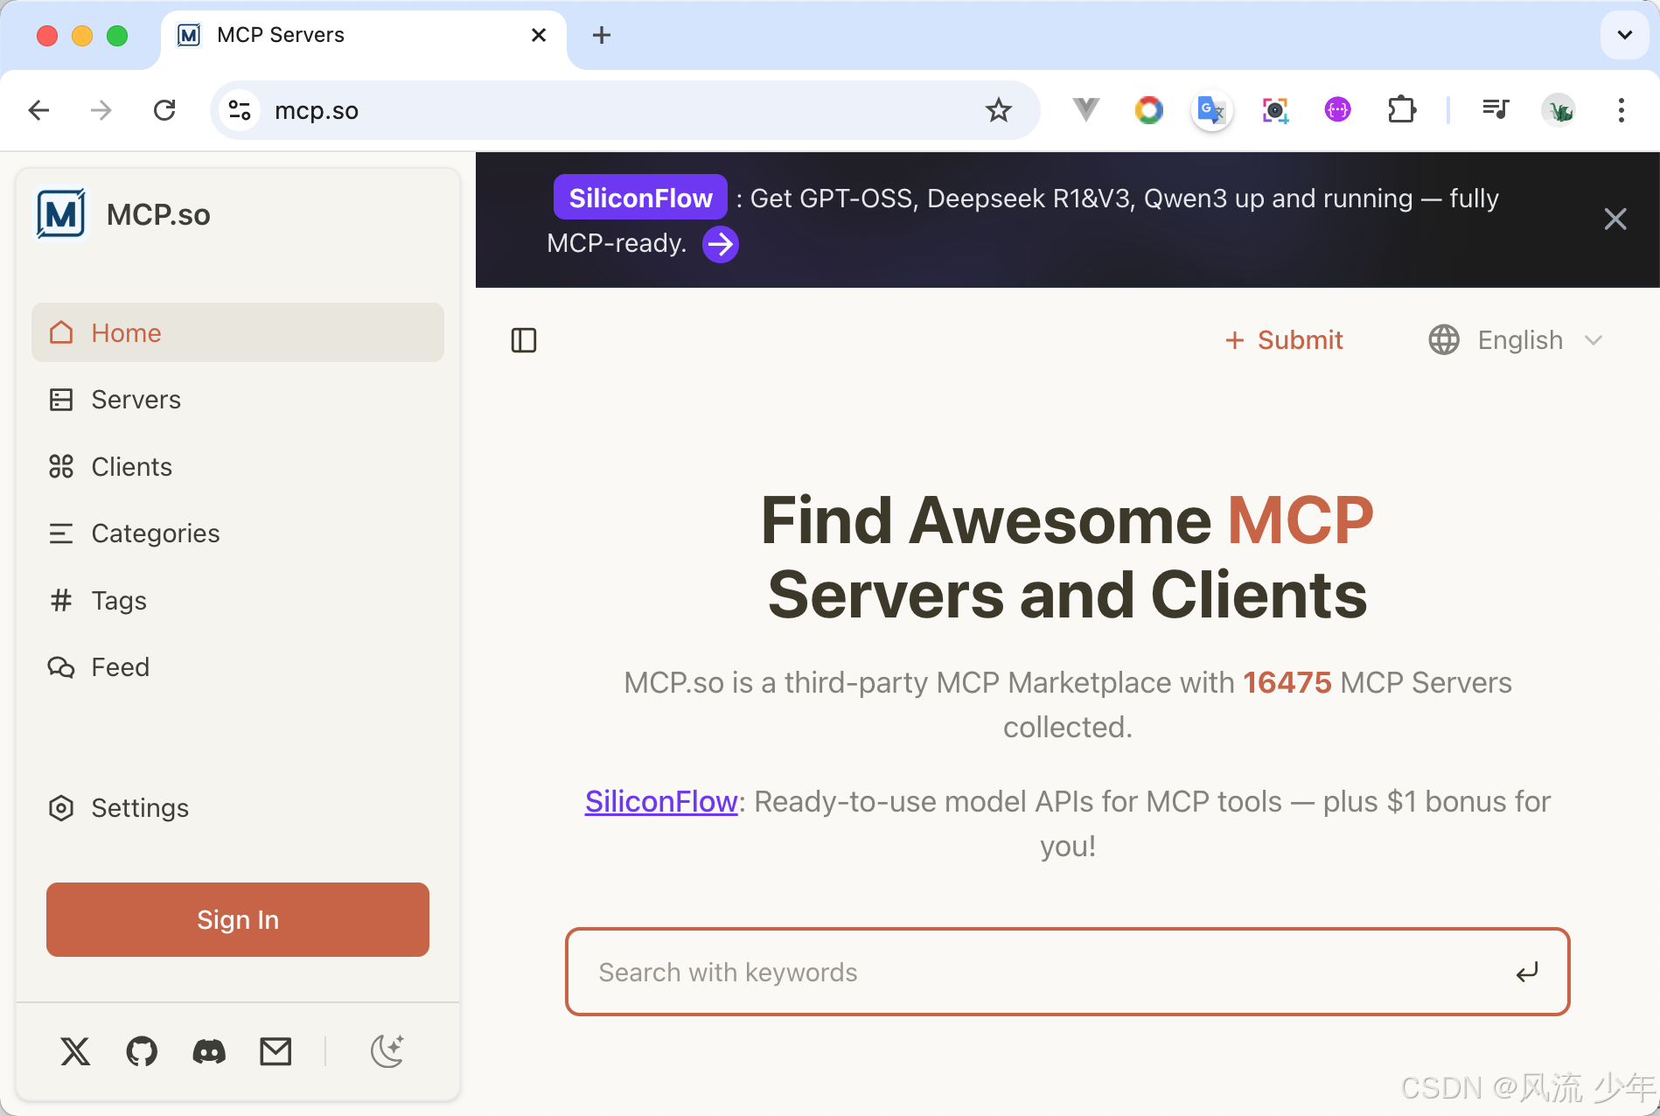
Task: Open the Discord icon link
Action: 209,1051
